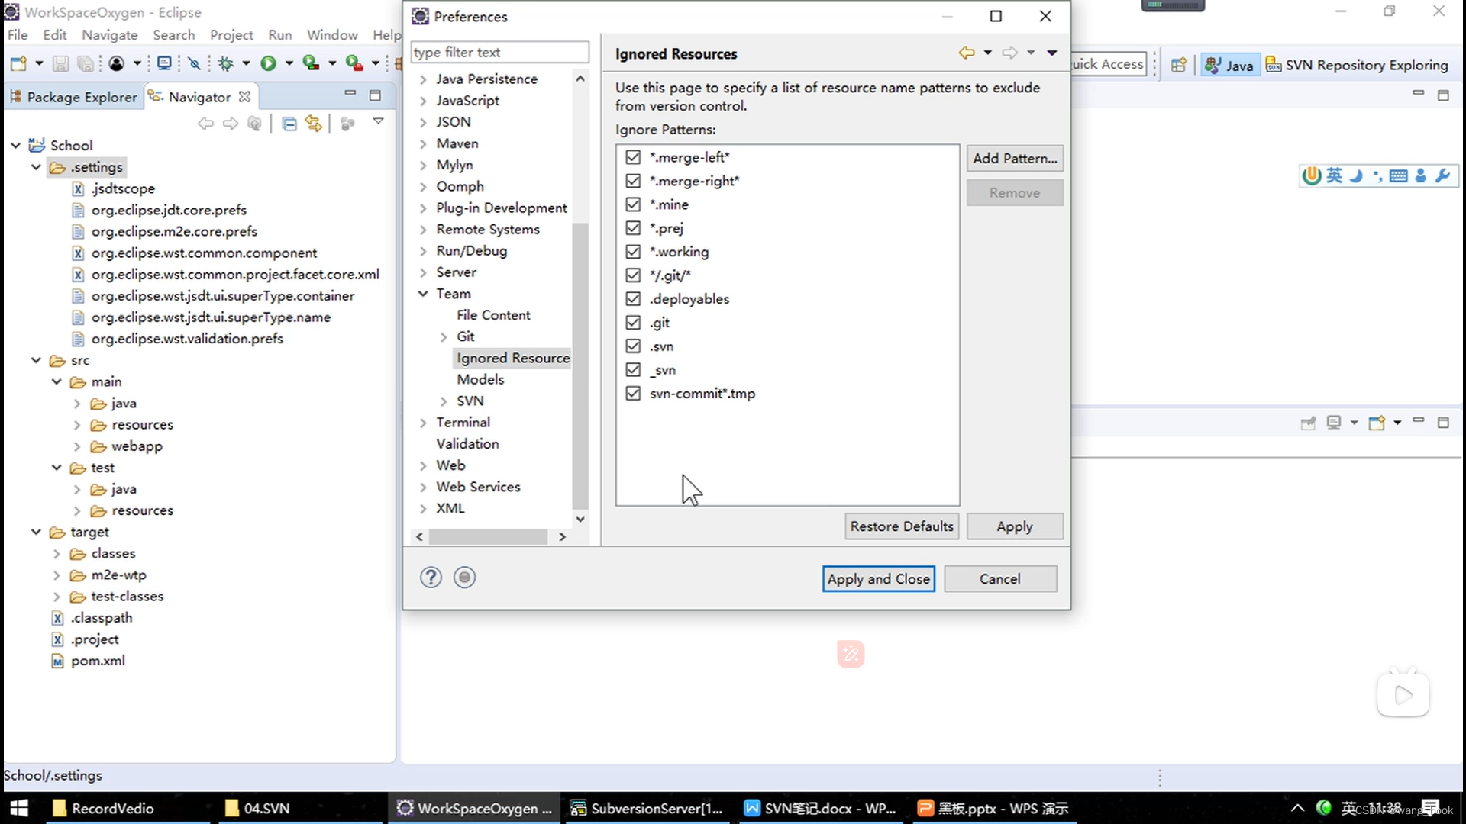Image resolution: width=1466 pixels, height=824 pixels.
Task: Click the preferences tree vertical scrollbar
Action: (580, 366)
